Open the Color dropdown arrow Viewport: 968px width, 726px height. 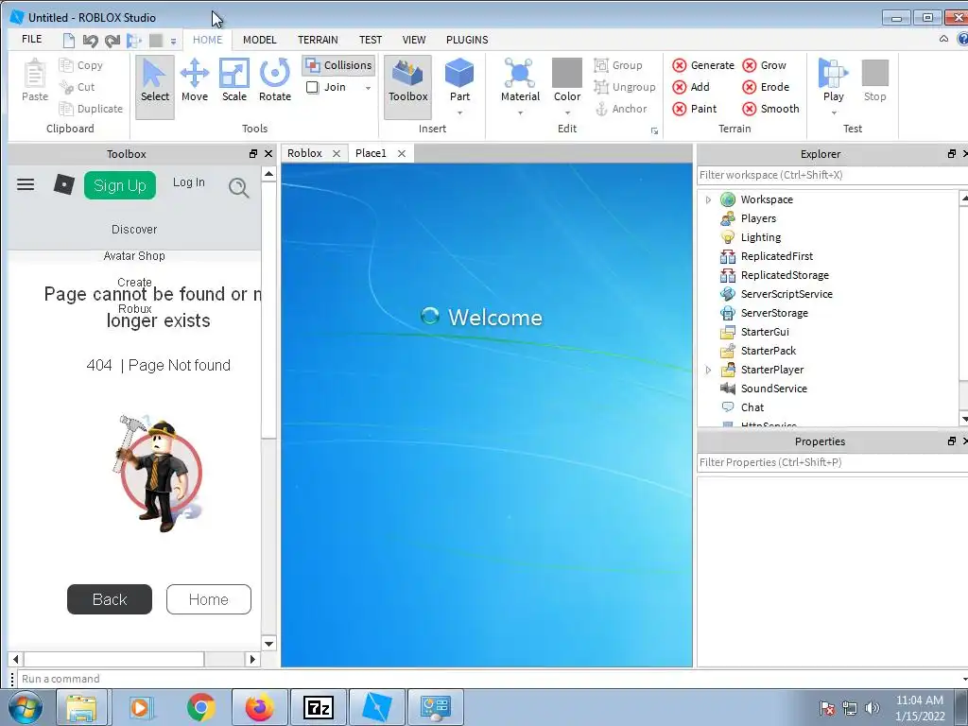pos(567,113)
